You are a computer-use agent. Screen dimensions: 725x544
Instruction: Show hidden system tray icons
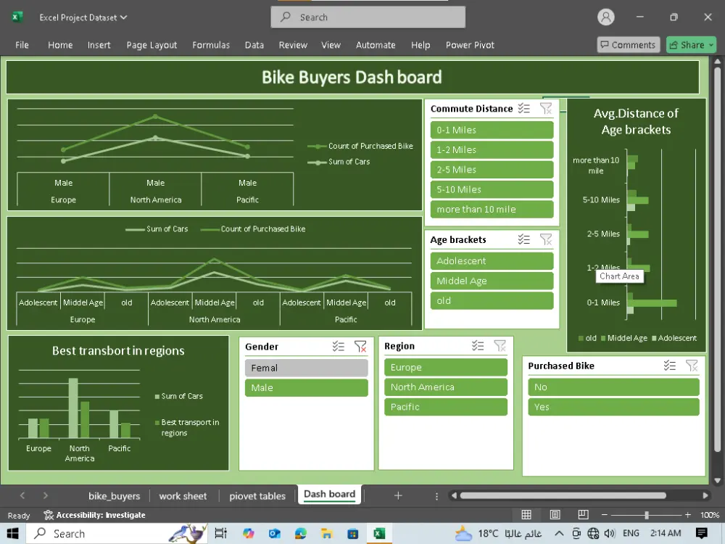(x=558, y=533)
